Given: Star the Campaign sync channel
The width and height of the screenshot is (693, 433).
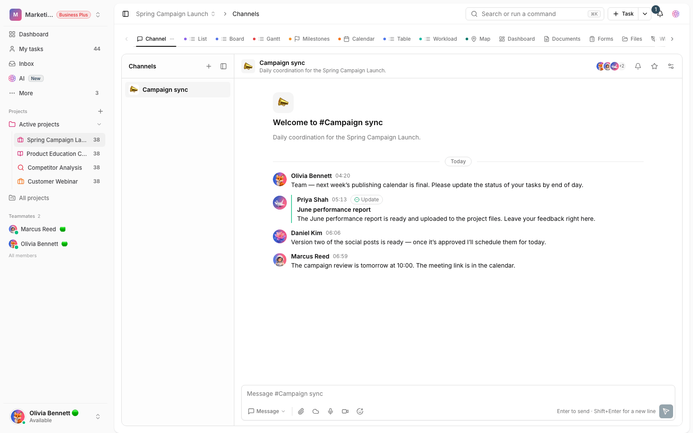Looking at the screenshot, I should click(654, 66).
